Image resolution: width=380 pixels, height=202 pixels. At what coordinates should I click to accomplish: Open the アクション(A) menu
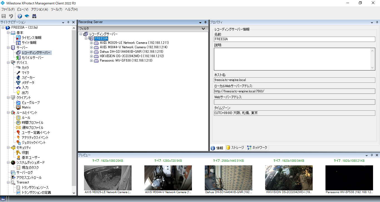tap(40, 9)
